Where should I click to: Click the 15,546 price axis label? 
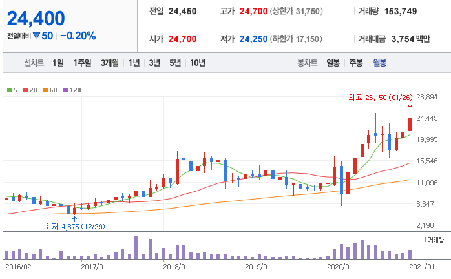427,161
